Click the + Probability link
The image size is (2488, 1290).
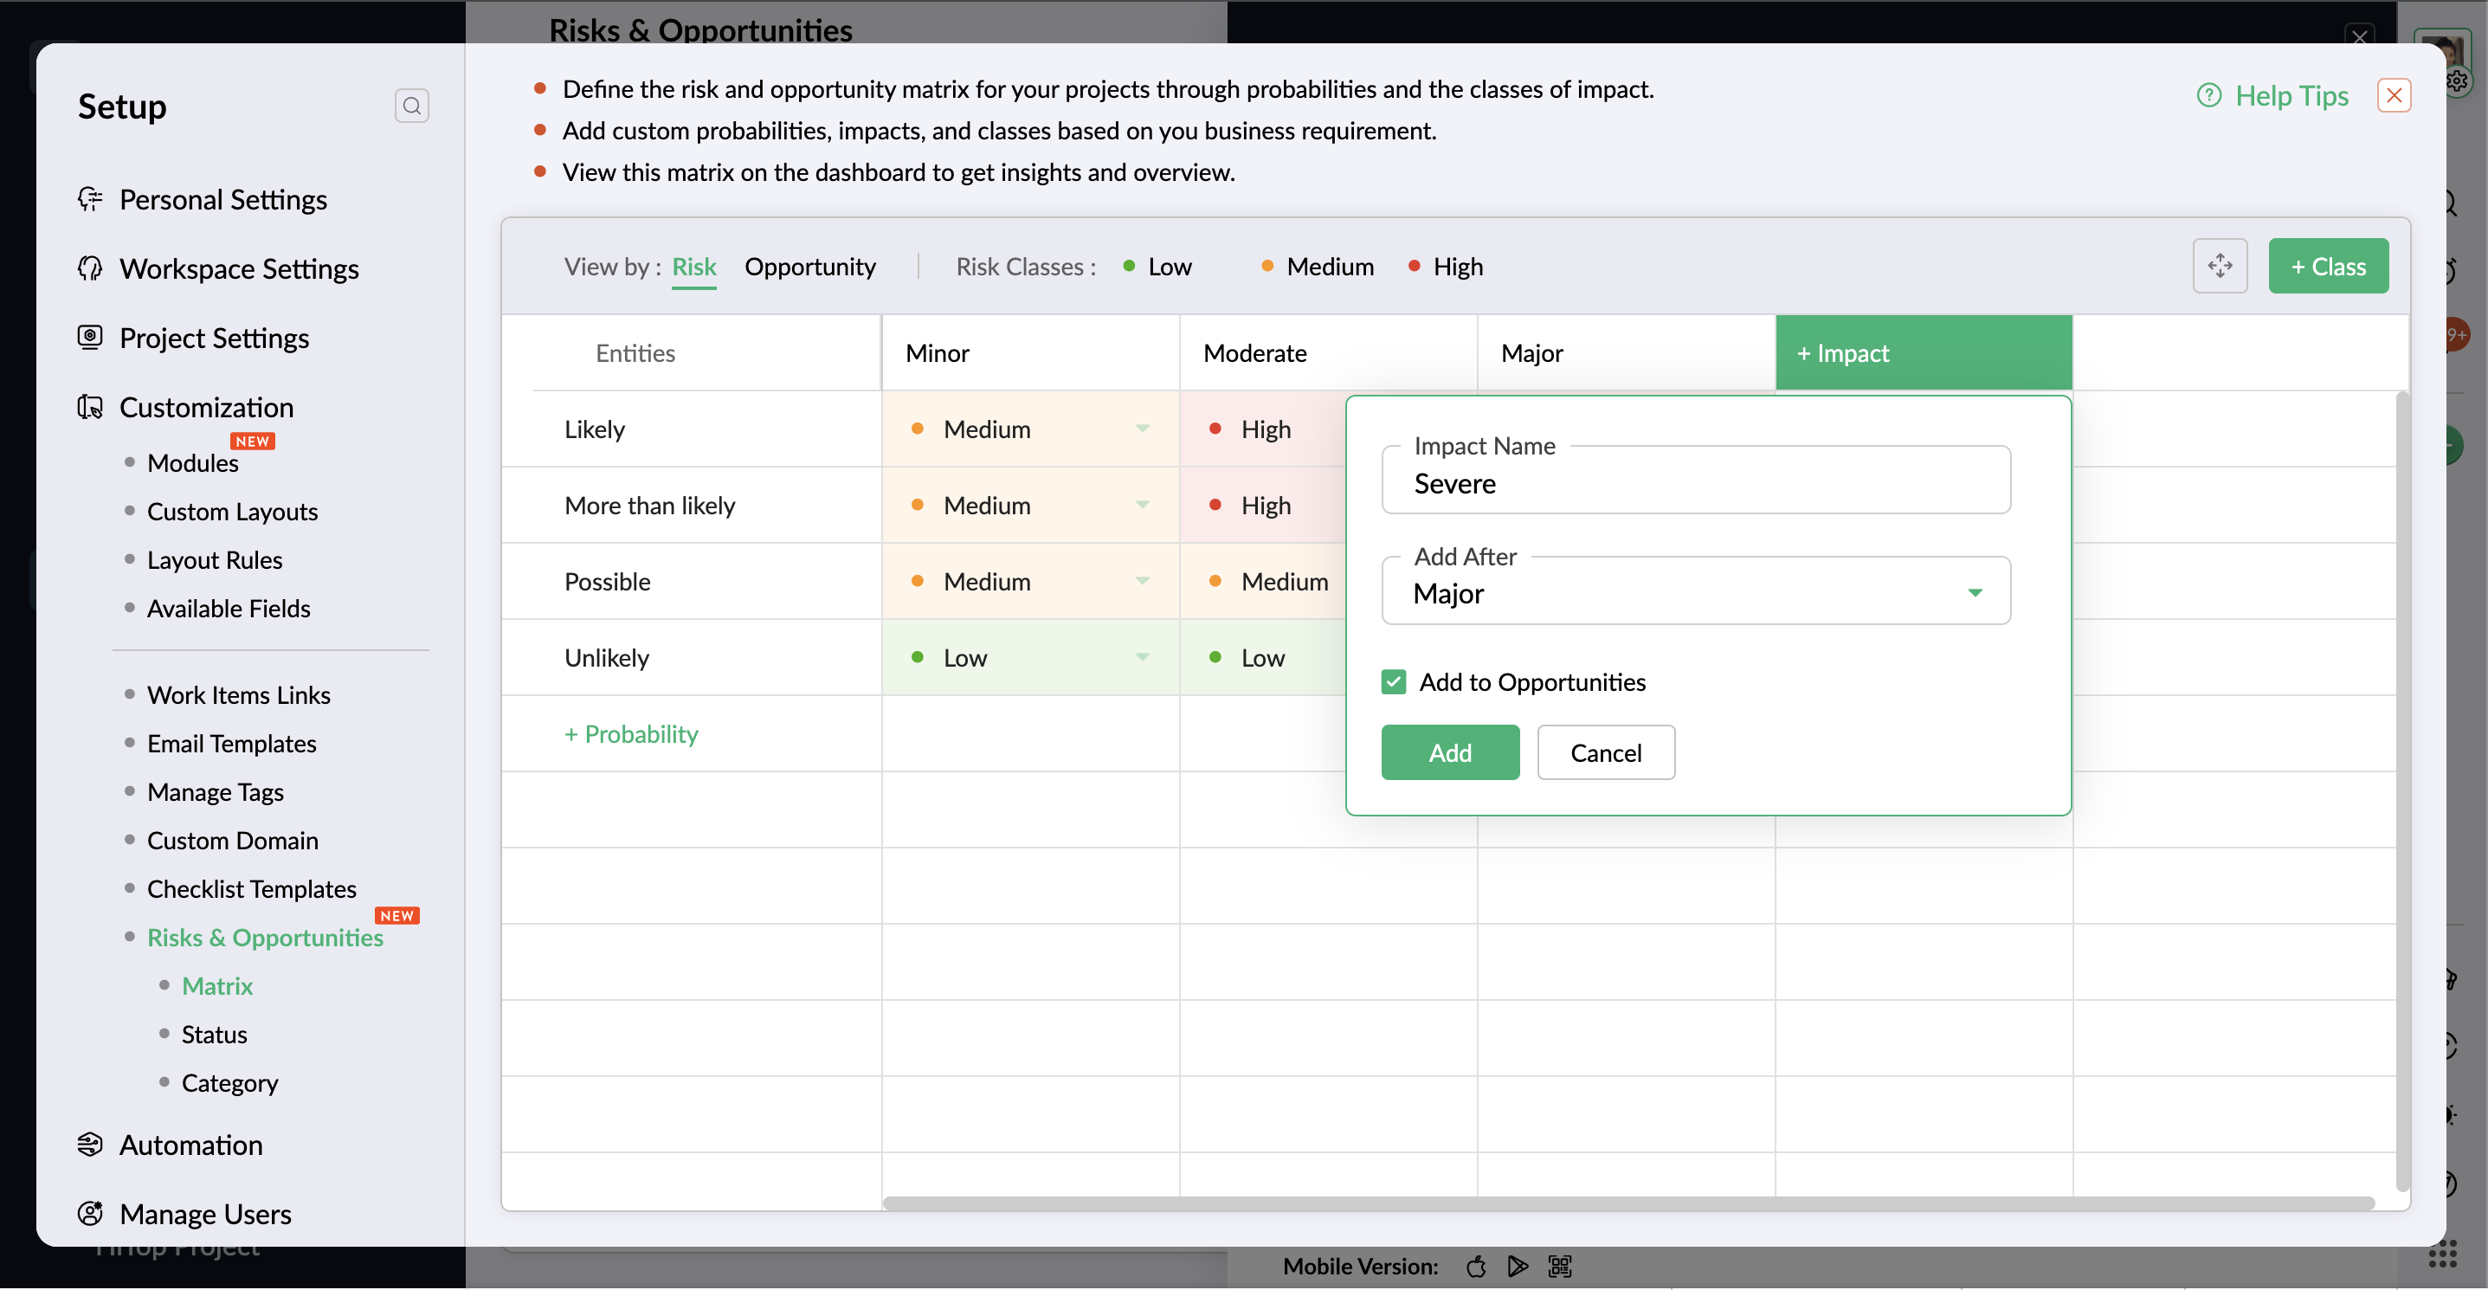pos(631,734)
